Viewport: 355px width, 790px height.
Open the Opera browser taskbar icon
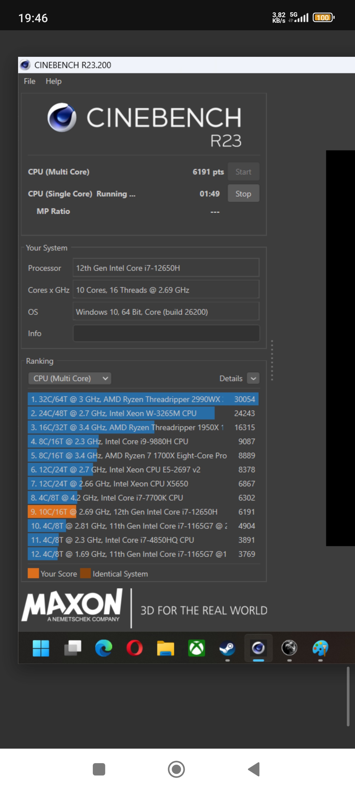coord(134,648)
